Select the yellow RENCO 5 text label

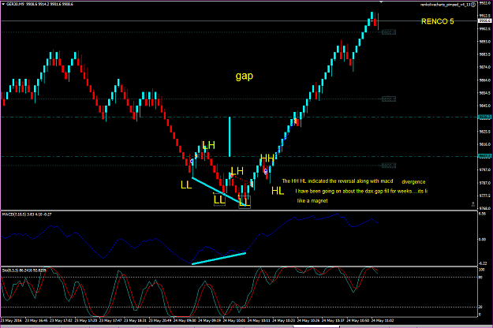pyautogui.click(x=437, y=21)
